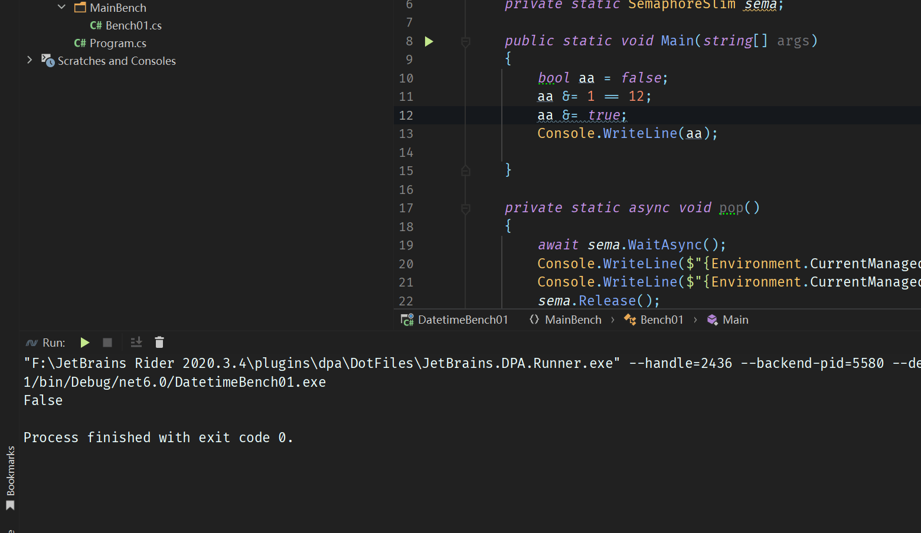The image size is (921, 533).
Task: Enable scroll to end in the Run console
Action: [x=136, y=342]
